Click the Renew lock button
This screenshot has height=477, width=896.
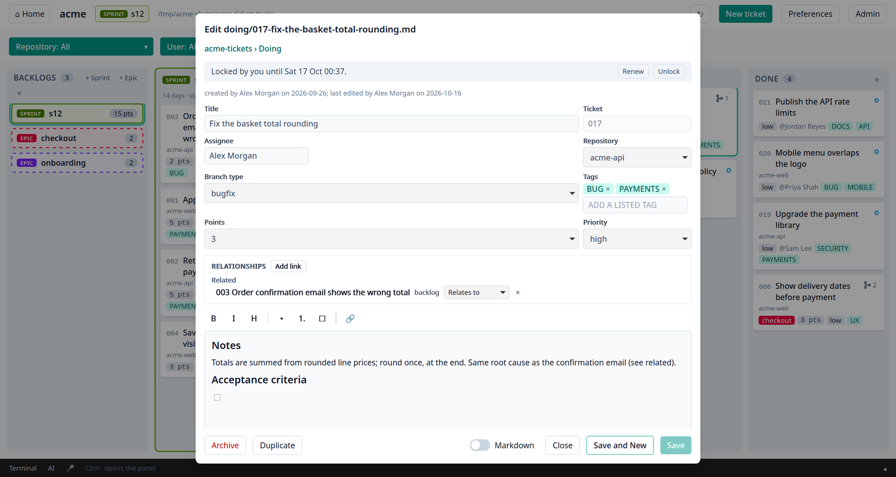click(x=633, y=71)
